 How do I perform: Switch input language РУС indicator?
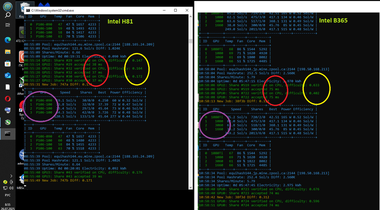tap(8, 195)
